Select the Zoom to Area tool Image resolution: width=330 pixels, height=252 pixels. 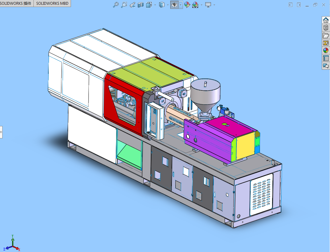tap(124, 5)
